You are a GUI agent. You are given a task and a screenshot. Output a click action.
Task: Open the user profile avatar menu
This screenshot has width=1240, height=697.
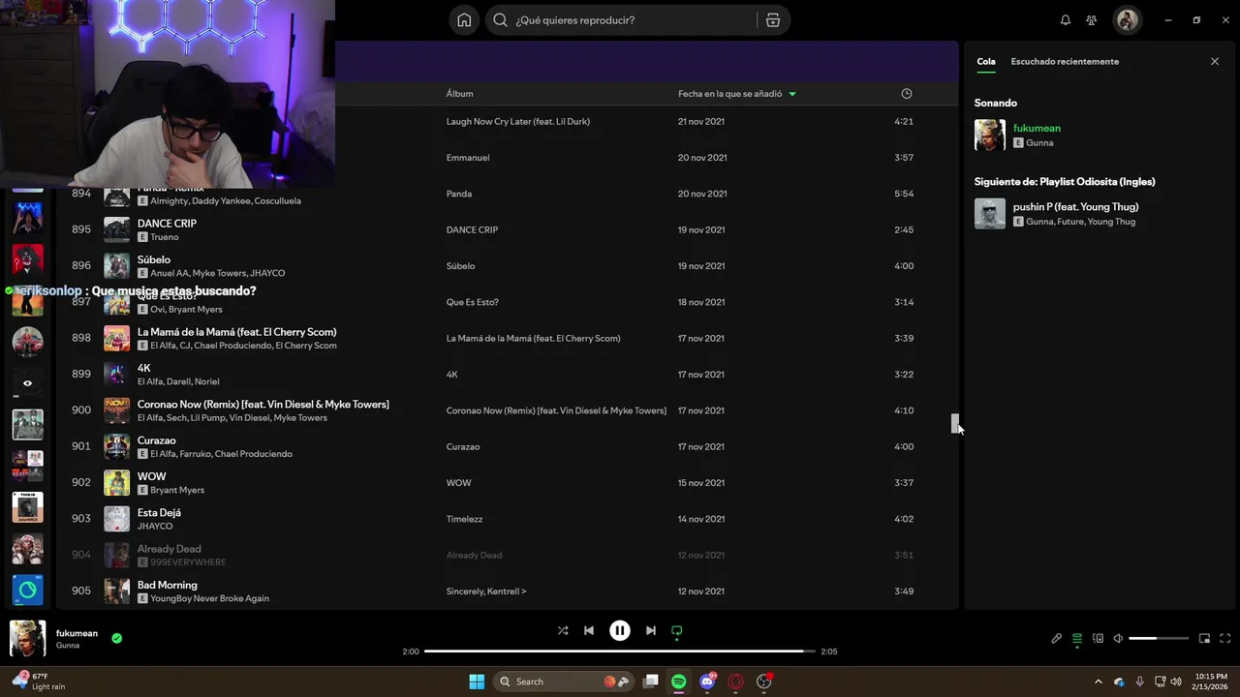pyautogui.click(x=1127, y=20)
